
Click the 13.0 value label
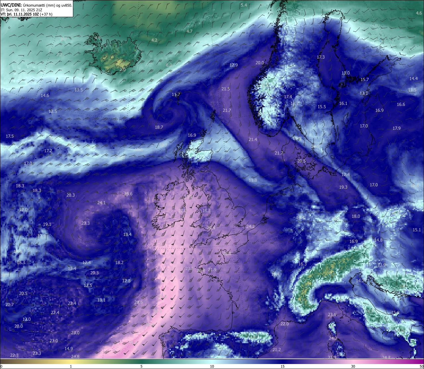click(345, 73)
